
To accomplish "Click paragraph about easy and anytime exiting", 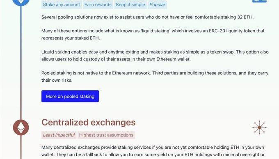I will pos(155,56).
